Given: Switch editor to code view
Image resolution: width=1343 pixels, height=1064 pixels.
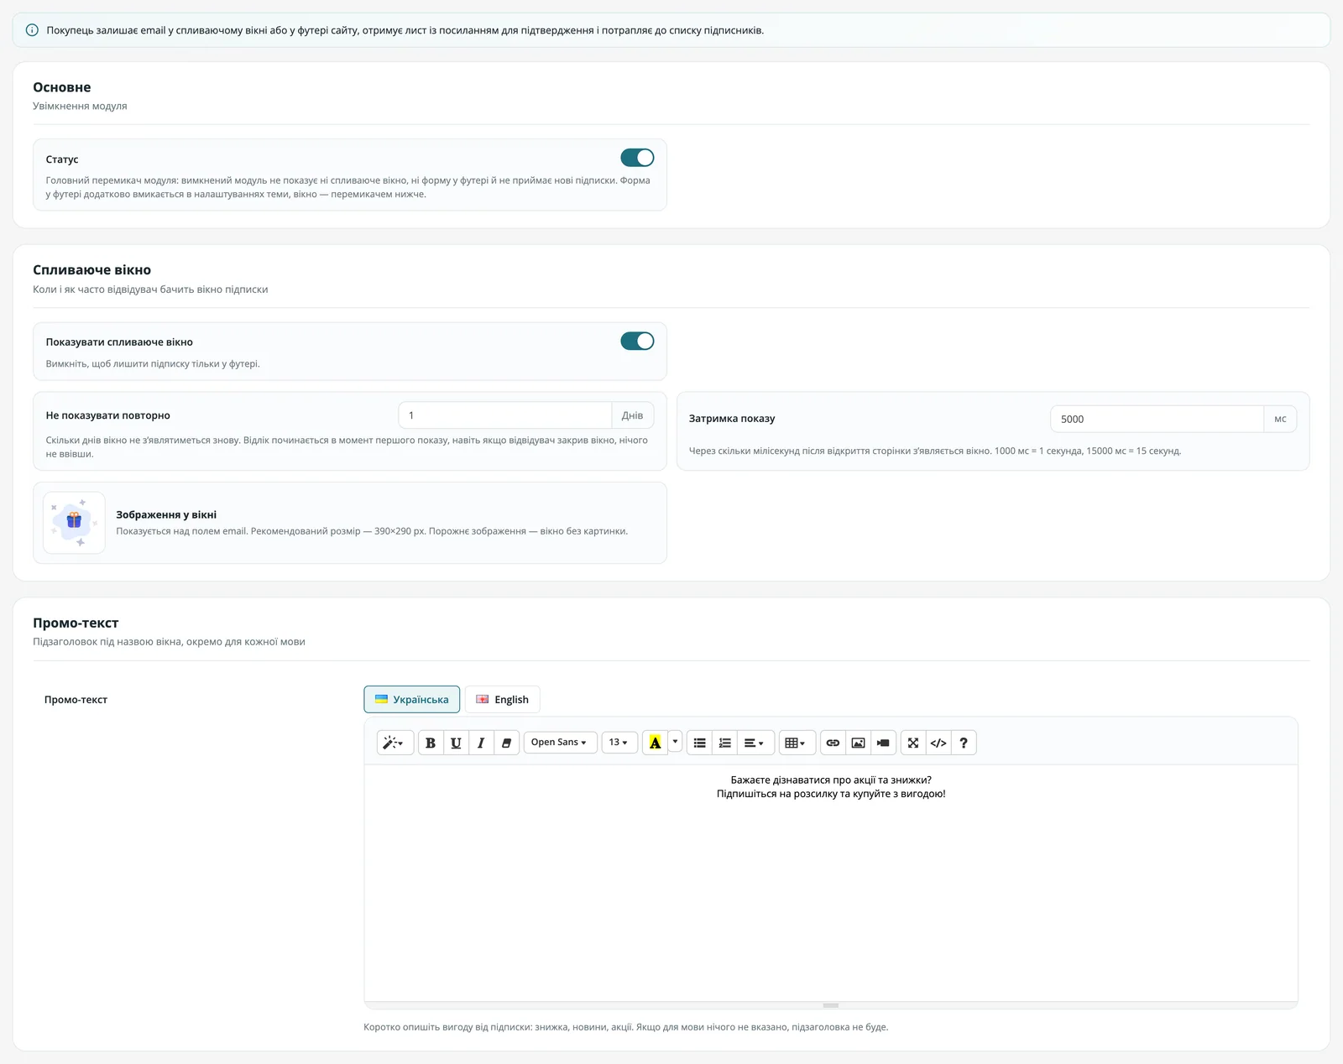Looking at the screenshot, I should click(938, 743).
